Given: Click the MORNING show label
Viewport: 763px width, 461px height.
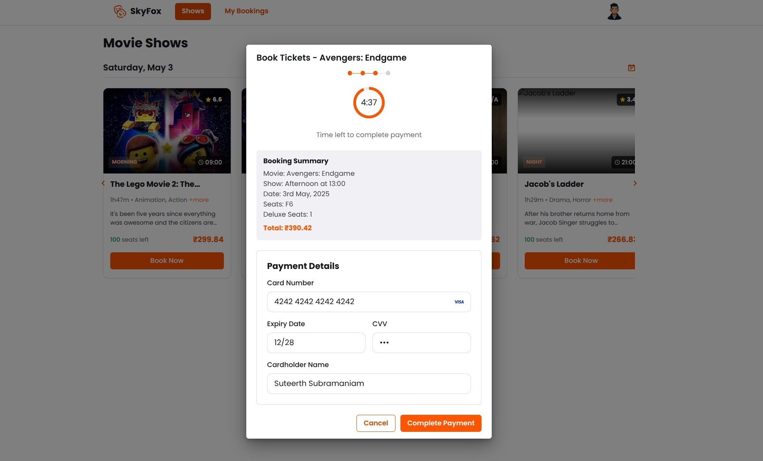Looking at the screenshot, I should pyautogui.click(x=124, y=162).
